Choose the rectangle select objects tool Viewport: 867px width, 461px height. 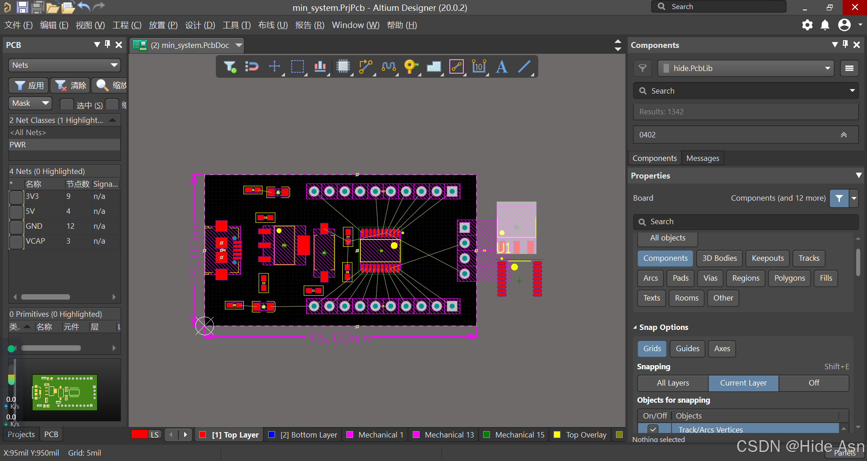point(298,67)
